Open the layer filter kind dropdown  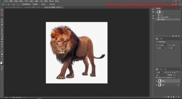tap(160, 73)
